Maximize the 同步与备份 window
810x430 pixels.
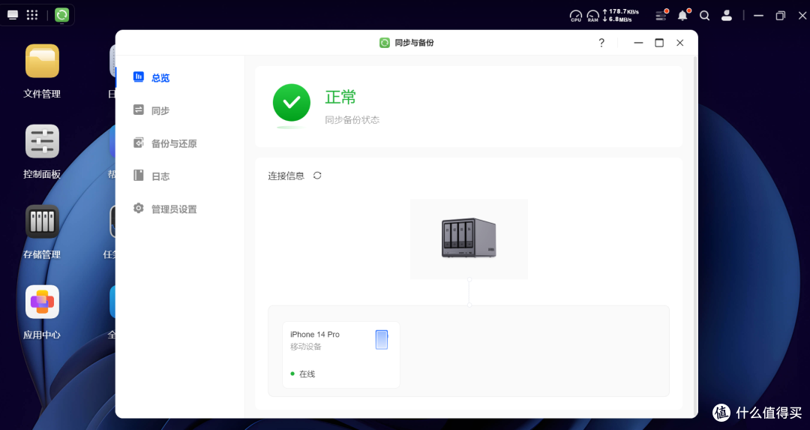click(x=659, y=43)
